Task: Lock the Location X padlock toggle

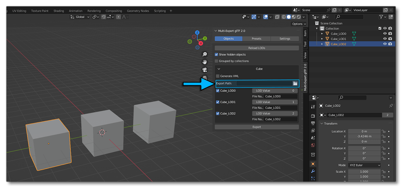Action: tap(384, 131)
